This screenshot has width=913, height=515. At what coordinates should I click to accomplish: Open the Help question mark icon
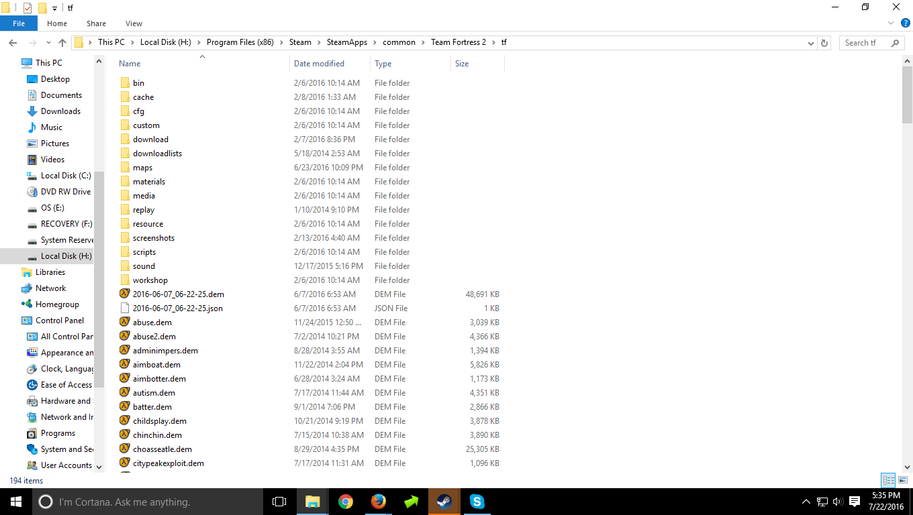tap(906, 23)
